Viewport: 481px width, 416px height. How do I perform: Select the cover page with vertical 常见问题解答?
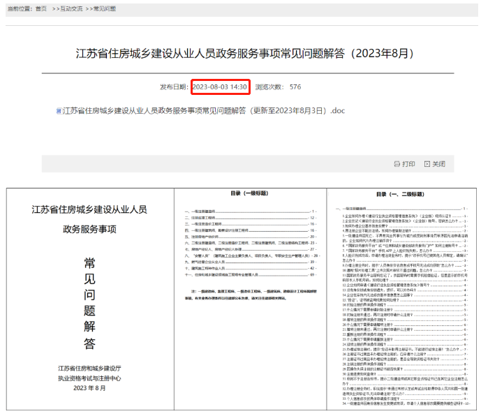click(x=89, y=299)
